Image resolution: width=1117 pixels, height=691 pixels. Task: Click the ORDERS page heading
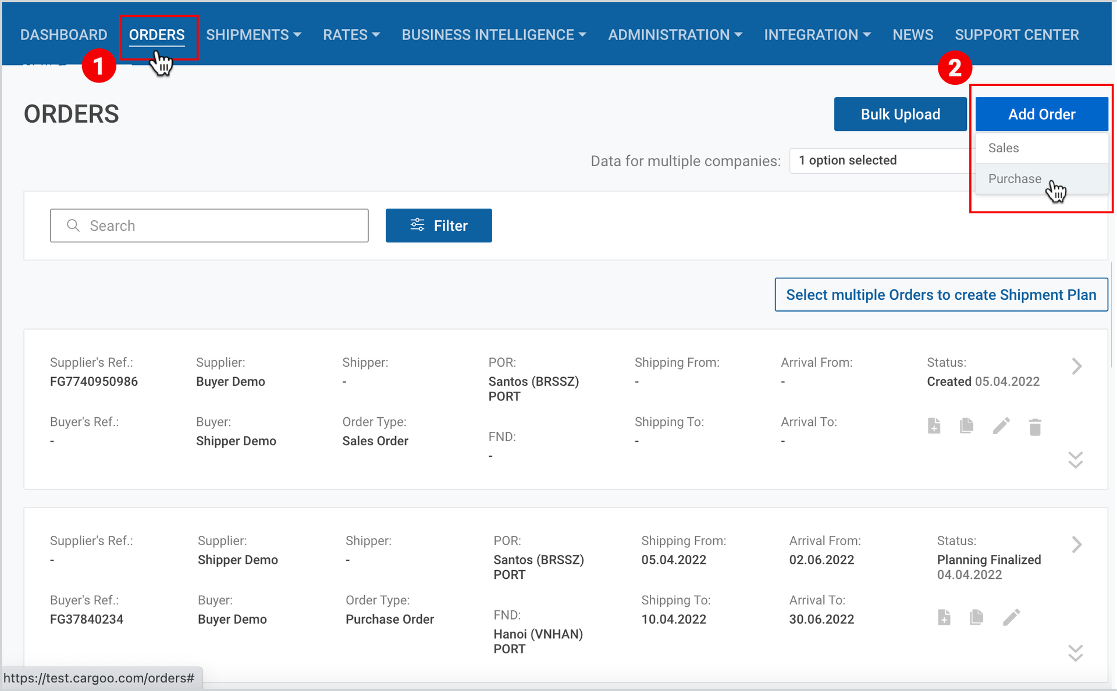[72, 114]
